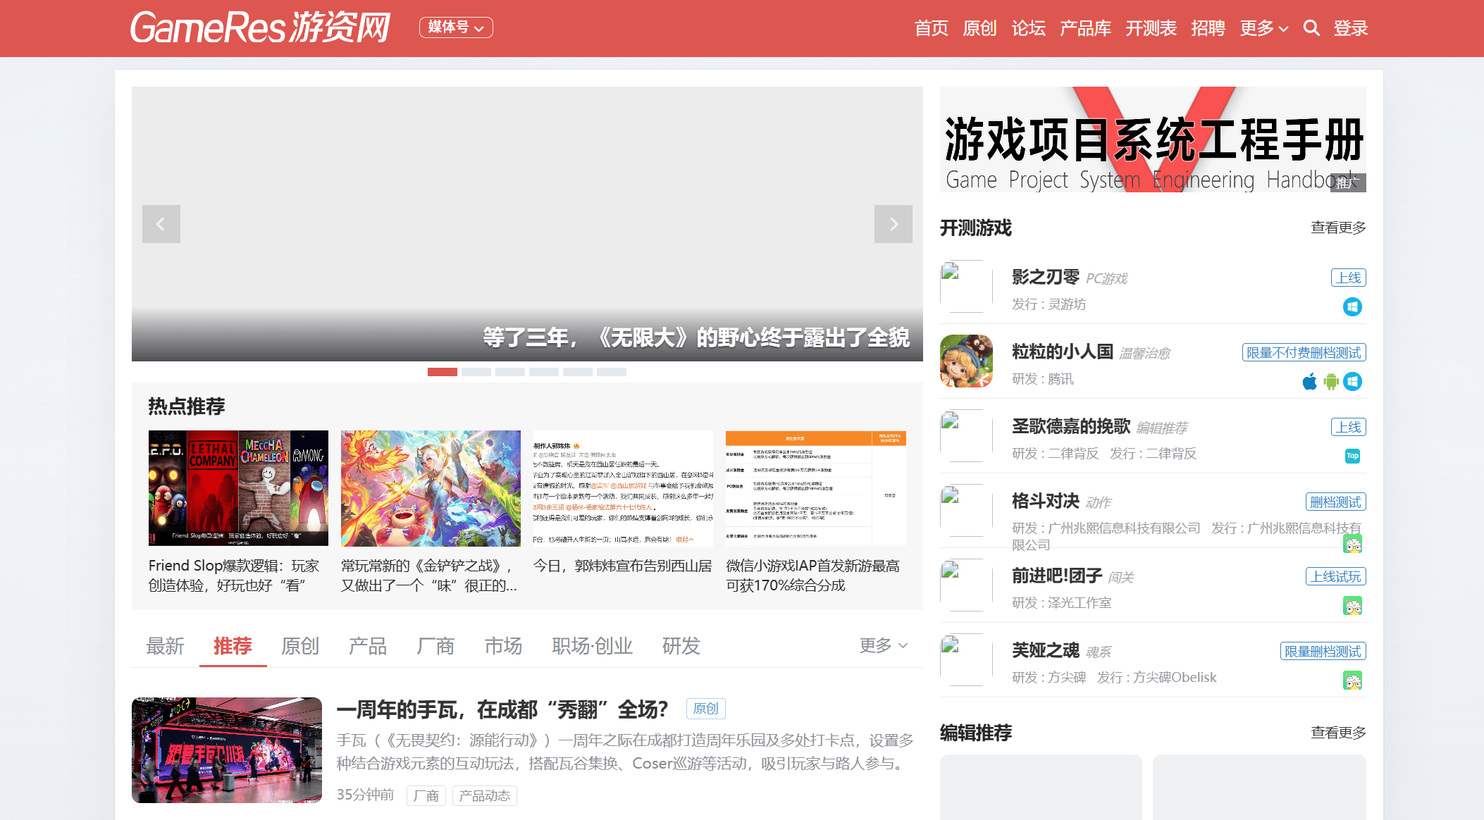This screenshot has width=1484, height=820.
Task: Click the 删档测试 tag for 格斗对决
Action: tap(1336, 502)
